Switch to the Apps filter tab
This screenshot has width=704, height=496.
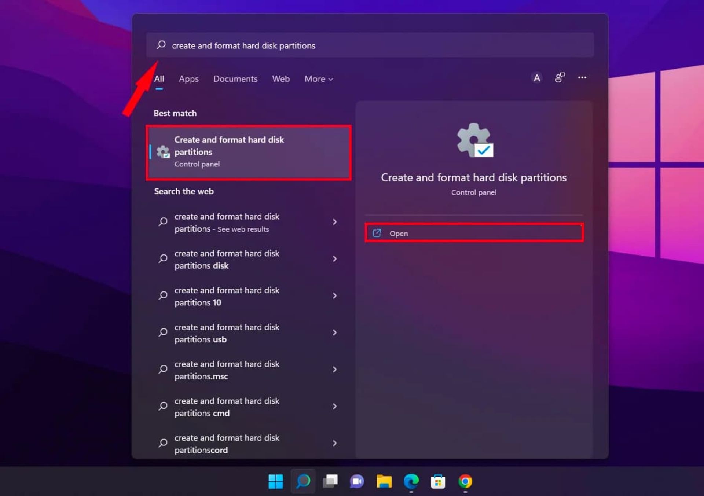tap(188, 79)
